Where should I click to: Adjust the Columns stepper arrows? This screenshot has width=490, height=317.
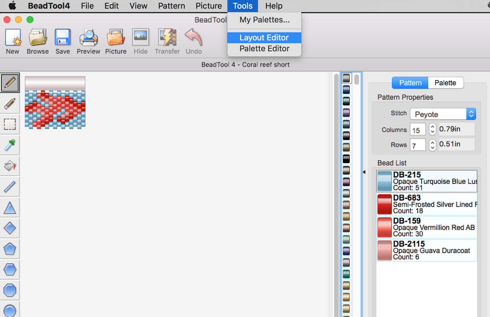(x=432, y=129)
